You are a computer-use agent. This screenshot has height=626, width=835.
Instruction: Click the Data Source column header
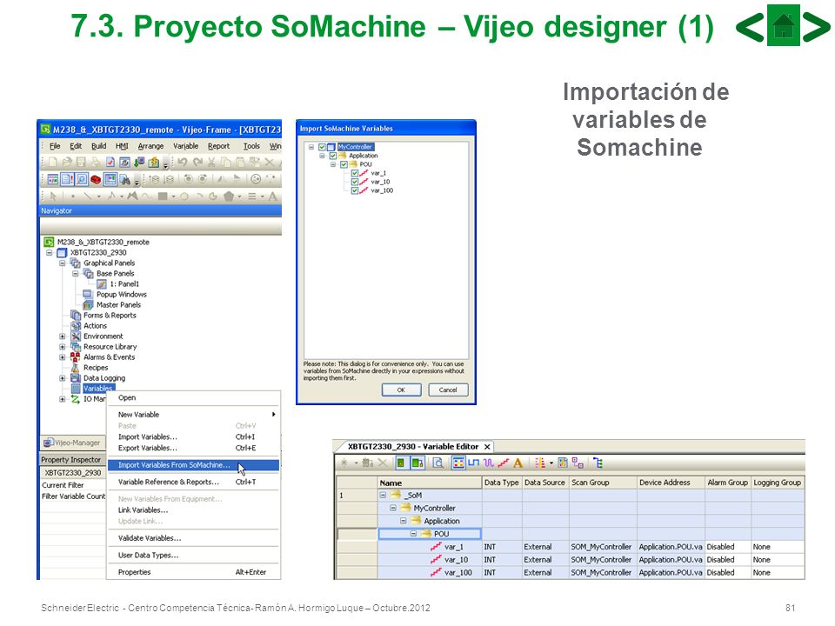tap(544, 483)
